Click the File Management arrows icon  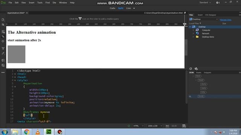pos(3,24)
